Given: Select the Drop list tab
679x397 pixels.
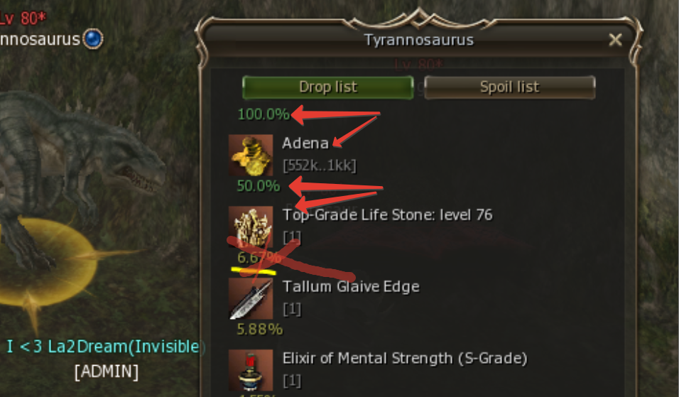Looking at the screenshot, I should tap(328, 87).
